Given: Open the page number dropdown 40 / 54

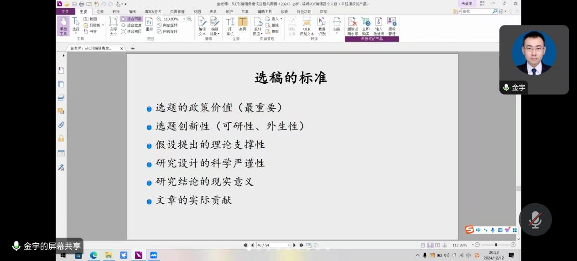Looking at the screenshot, I should tap(288, 245).
